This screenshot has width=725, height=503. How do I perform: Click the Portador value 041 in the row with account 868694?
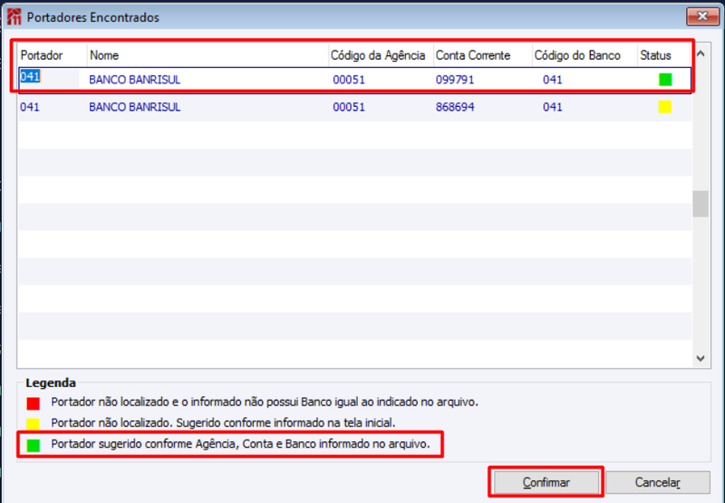(30, 107)
